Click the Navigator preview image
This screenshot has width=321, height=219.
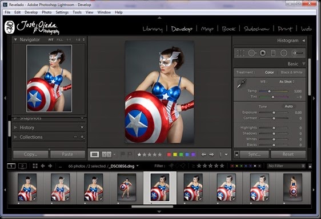49,78
